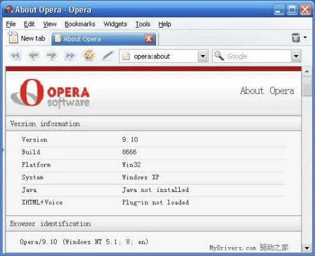Click the Opera/9.10 user agent string
This screenshot has width=315, height=256.
84,242
